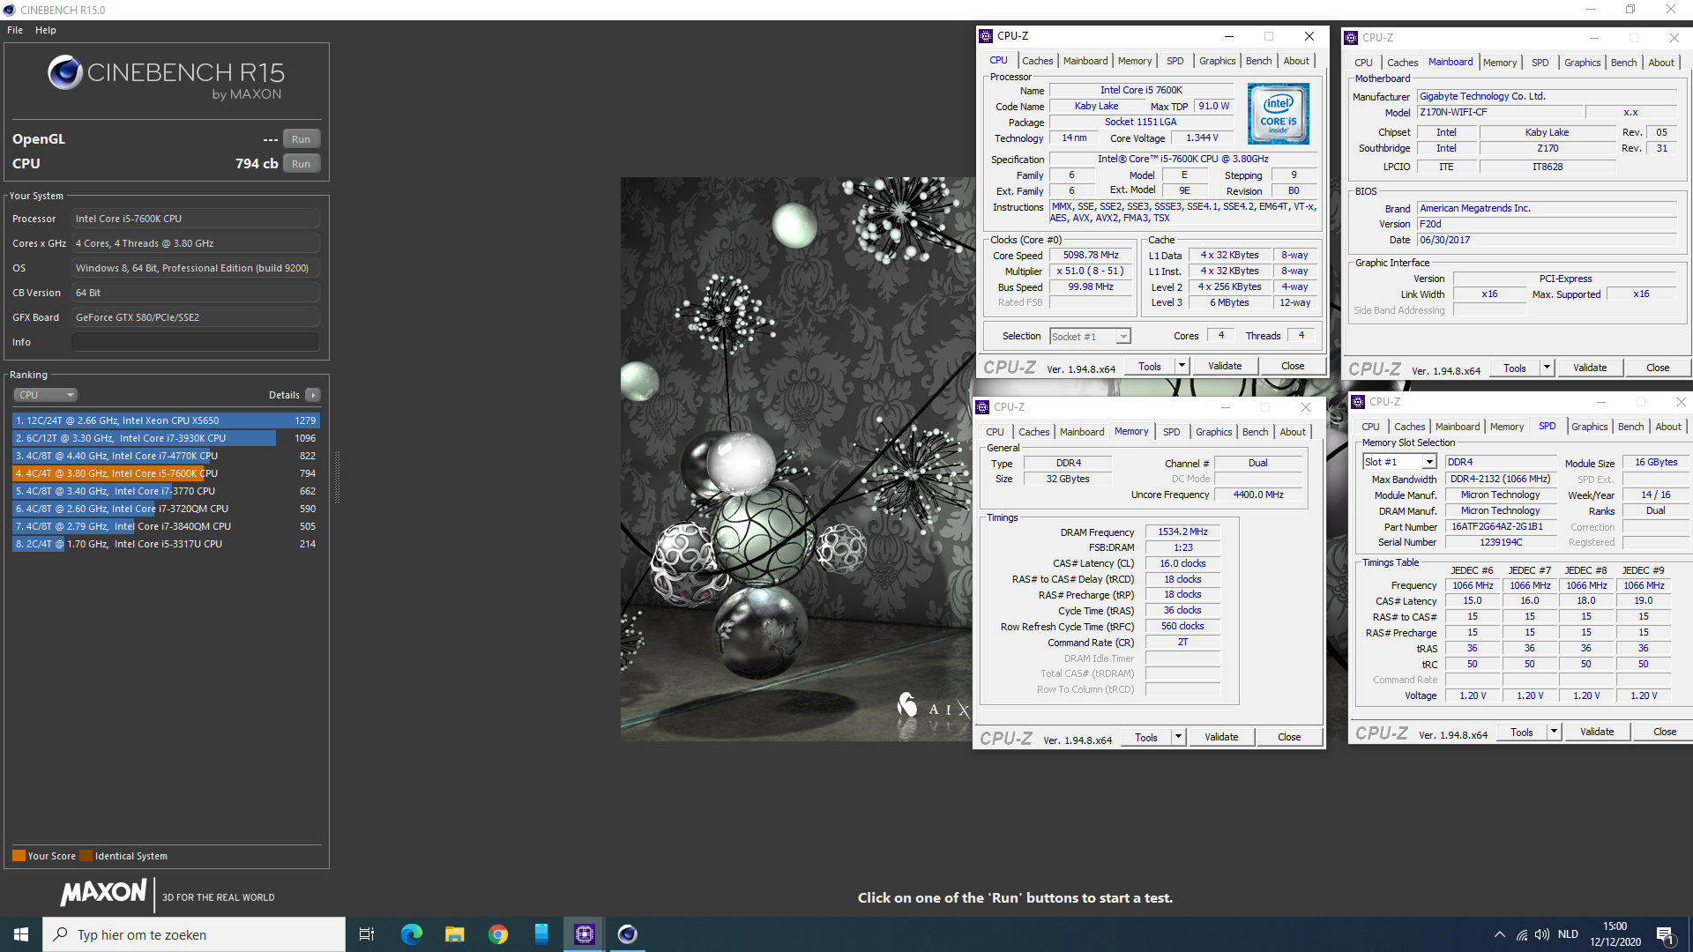Image resolution: width=1693 pixels, height=952 pixels.
Task: Click Cinebench icon in main title bar
Action: pyautogui.click(x=10, y=10)
